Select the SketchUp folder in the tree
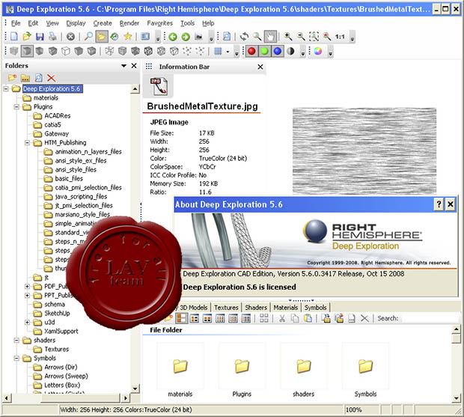464x417 pixels. pyautogui.click(x=57, y=313)
